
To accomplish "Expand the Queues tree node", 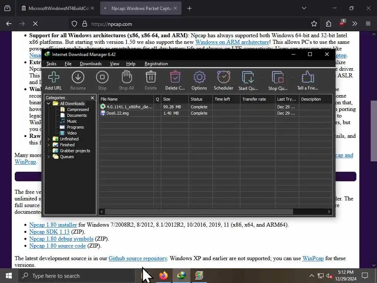I will click(x=49, y=157).
